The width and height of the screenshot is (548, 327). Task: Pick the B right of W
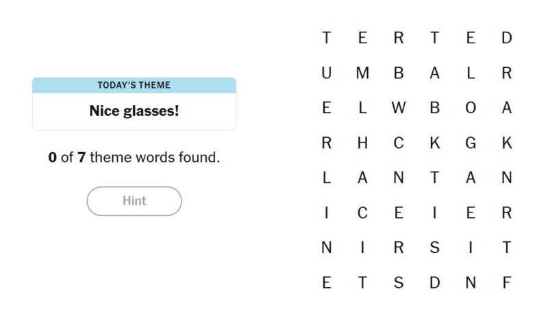click(434, 108)
